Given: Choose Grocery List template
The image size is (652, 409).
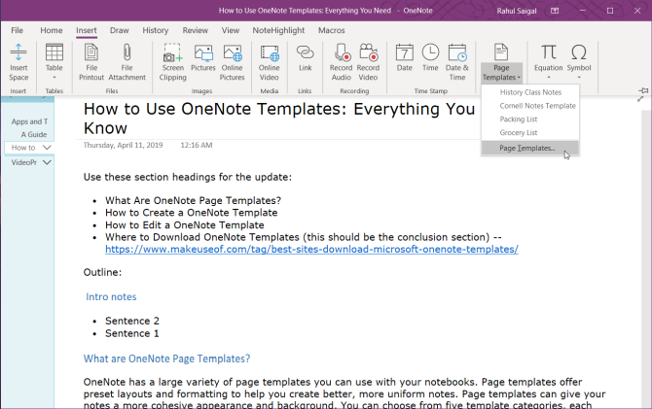Looking at the screenshot, I should (530, 132).
